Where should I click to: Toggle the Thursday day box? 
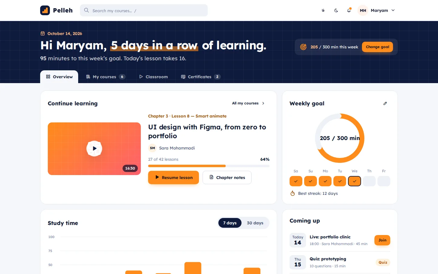pyautogui.click(x=369, y=181)
